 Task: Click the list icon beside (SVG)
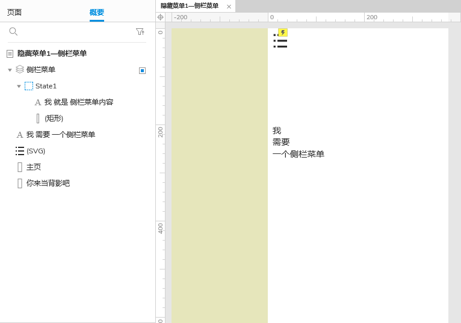click(x=20, y=151)
